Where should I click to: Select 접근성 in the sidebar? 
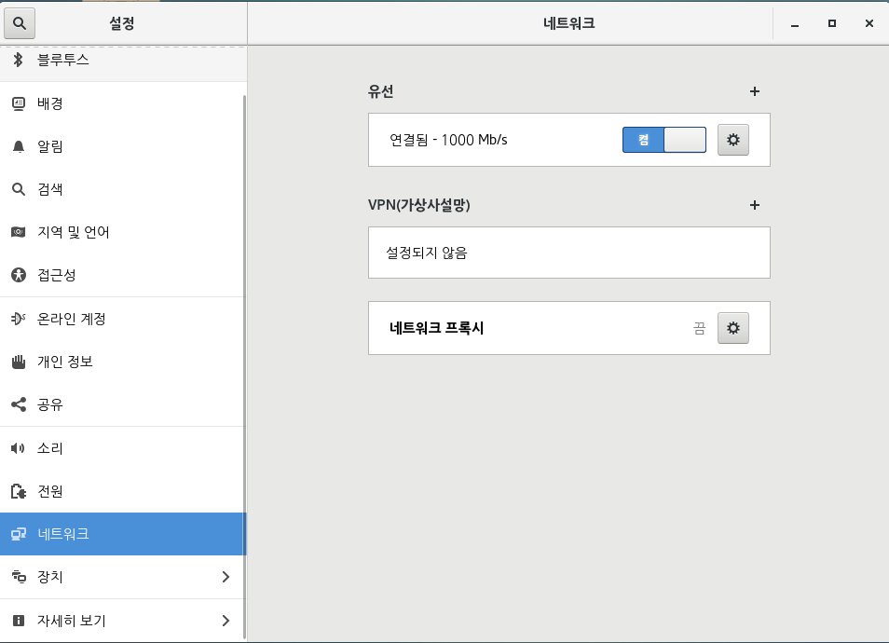pyautogui.click(x=122, y=275)
